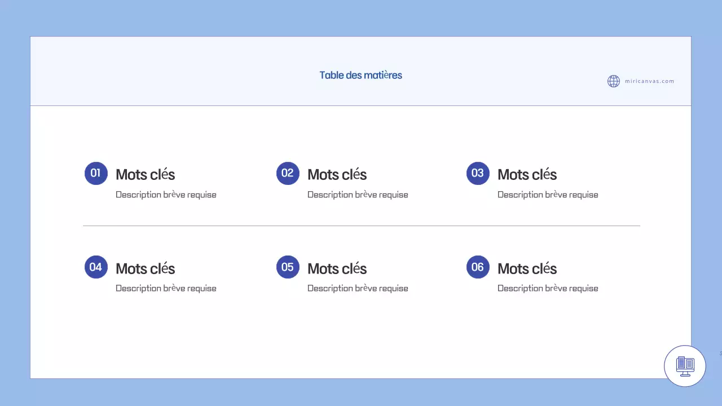722x406 pixels.
Task: Select the 01 numbered circle badge
Action: [96, 173]
